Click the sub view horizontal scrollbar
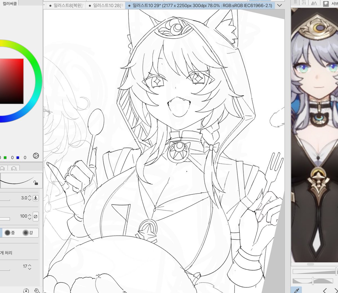 310,264
